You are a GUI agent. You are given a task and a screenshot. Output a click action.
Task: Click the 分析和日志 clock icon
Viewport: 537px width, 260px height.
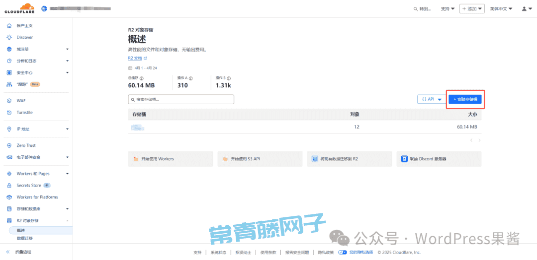tap(9, 61)
